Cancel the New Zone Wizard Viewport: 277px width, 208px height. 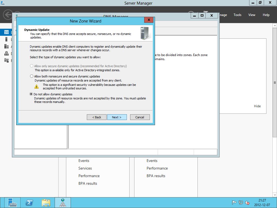pos(140,117)
